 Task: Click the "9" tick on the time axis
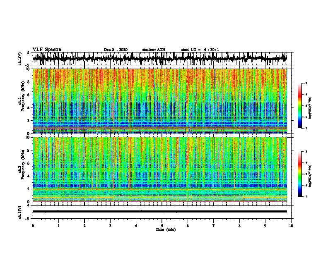(x=265, y=226)
